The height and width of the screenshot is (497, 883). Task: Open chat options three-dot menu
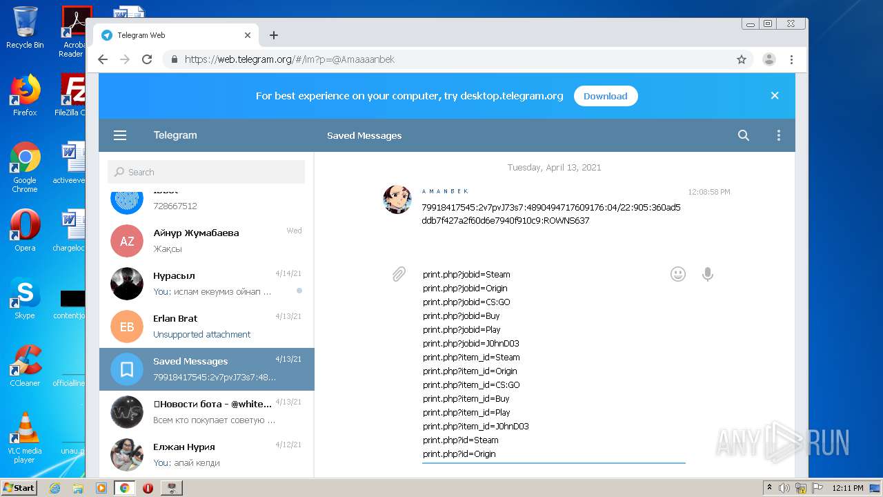[778, 136]
